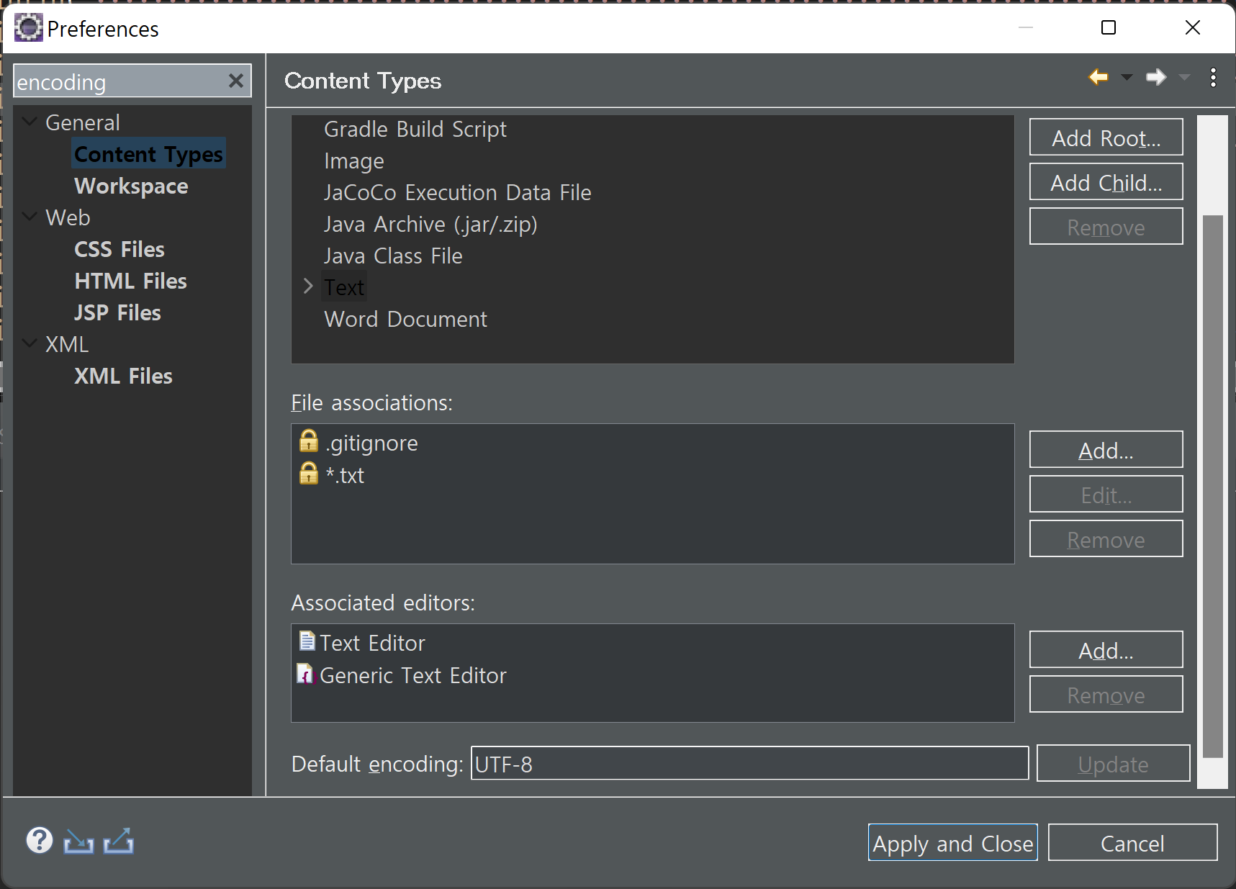Select the Generic Text Editor icon
Image resolution: width=1236 pixels, height=889 pixels.
pos(307,674)
